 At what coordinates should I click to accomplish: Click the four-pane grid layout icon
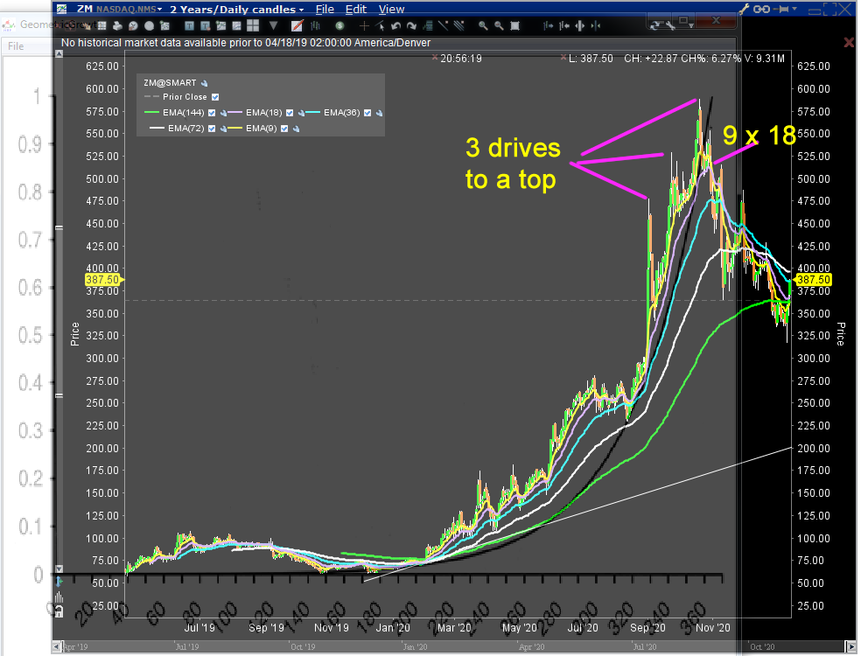pyautogui.click(x=253, y=25)
